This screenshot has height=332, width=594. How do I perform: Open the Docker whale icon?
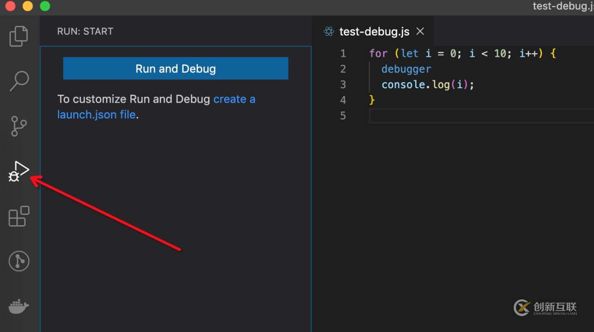(19, 306)
